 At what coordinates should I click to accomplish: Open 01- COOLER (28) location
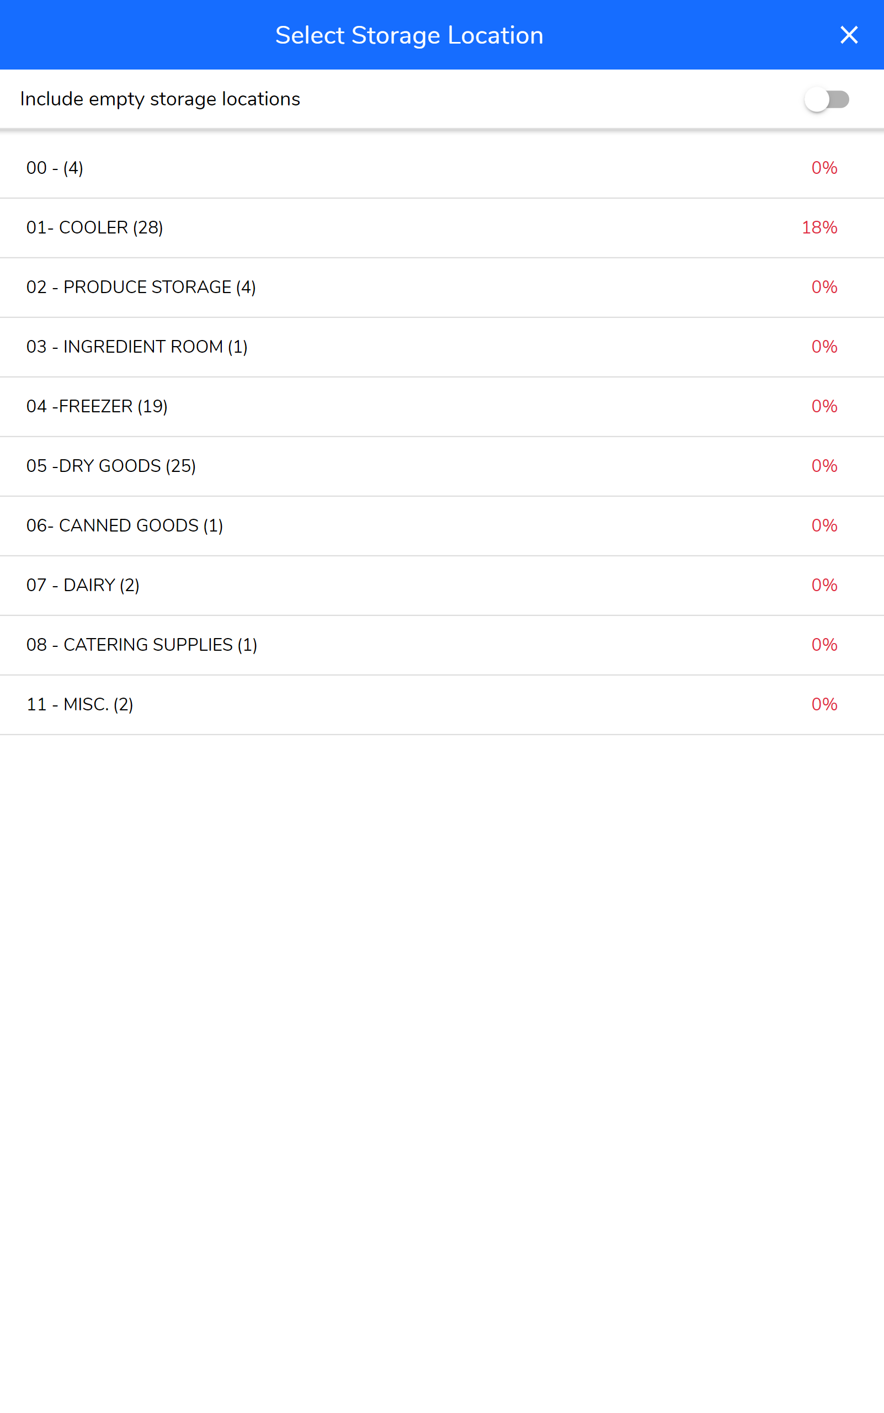tap(95, 227)
